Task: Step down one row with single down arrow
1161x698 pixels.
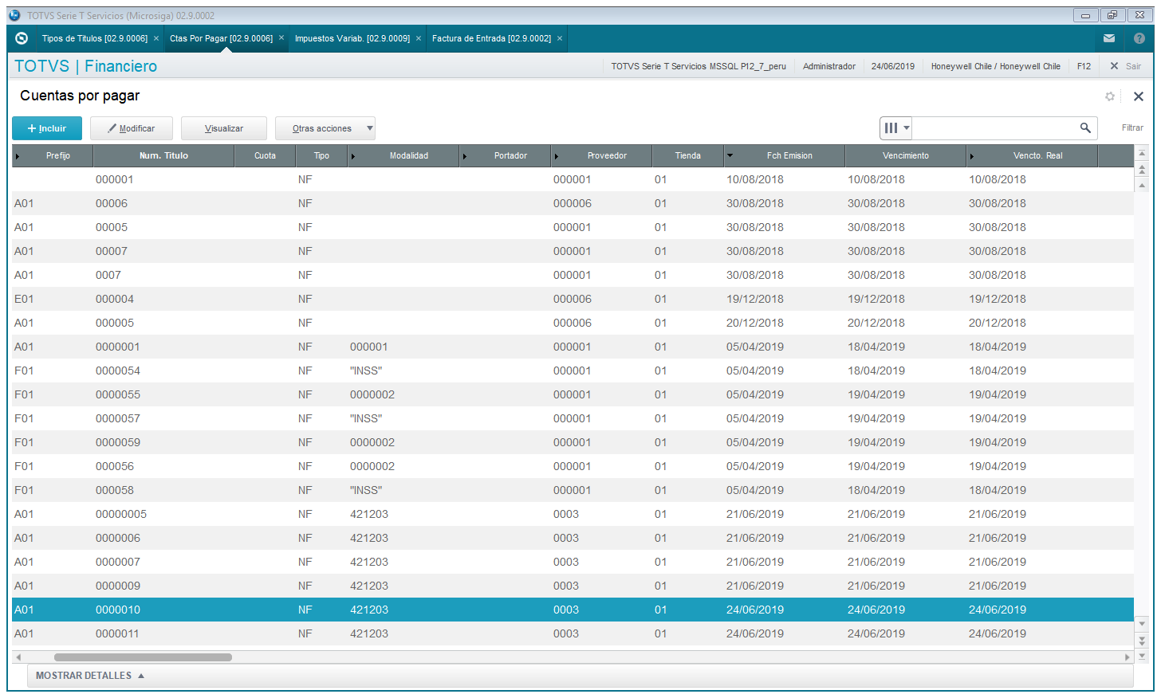Action: [1142, 624]
